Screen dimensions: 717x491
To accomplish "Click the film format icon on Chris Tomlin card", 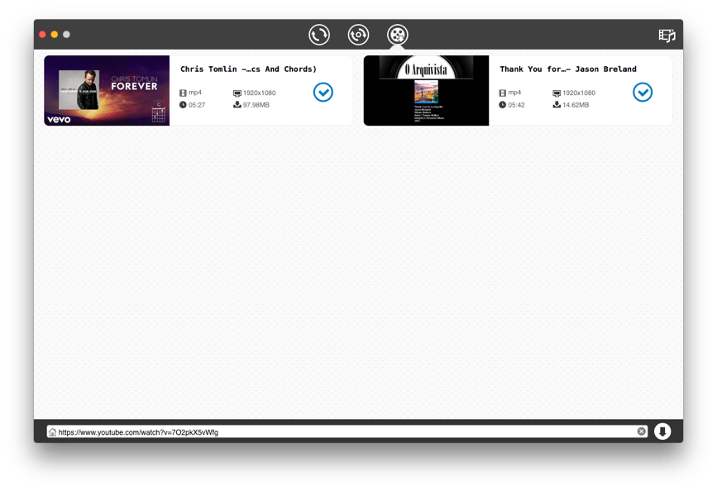I will coord(183,93).
